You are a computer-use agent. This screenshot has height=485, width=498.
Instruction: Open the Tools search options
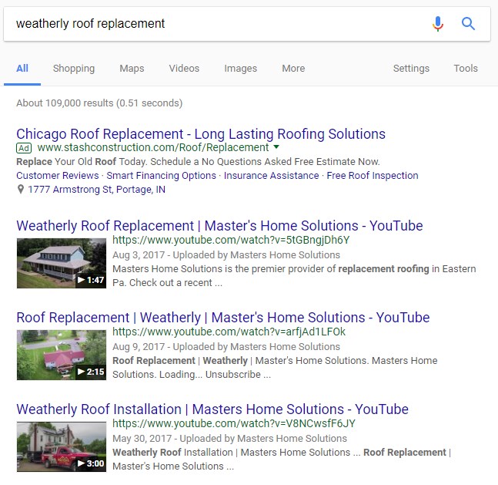point(466,68)
